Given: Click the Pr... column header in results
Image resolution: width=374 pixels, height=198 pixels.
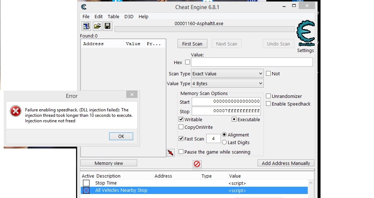Looking at the screenshot, I should tap(155, 44).
